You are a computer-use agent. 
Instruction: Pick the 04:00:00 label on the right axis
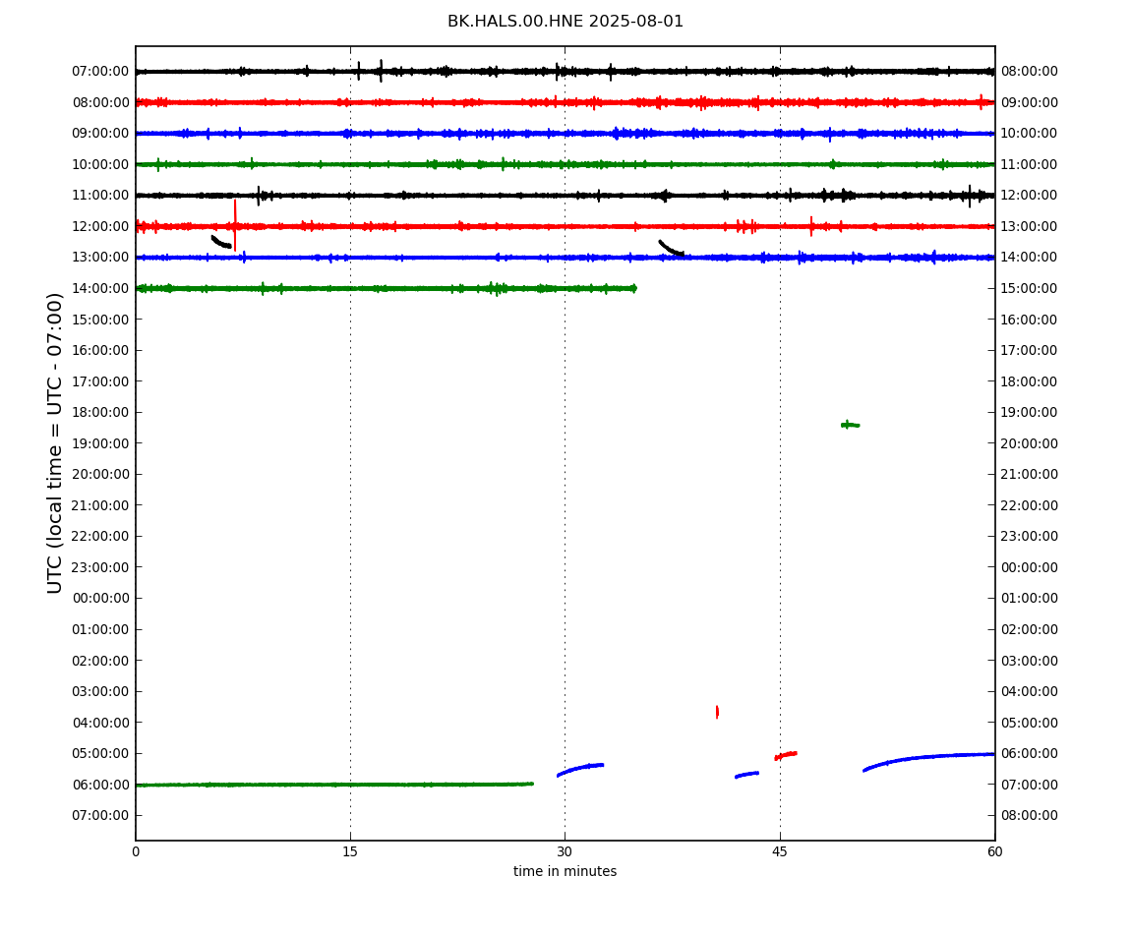tap(1030, 692)
